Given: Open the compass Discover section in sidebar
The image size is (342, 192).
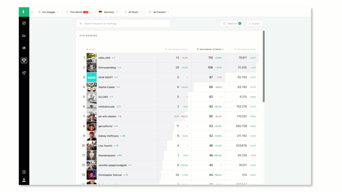Looking at the screenshot, I should tap(24, 23).
